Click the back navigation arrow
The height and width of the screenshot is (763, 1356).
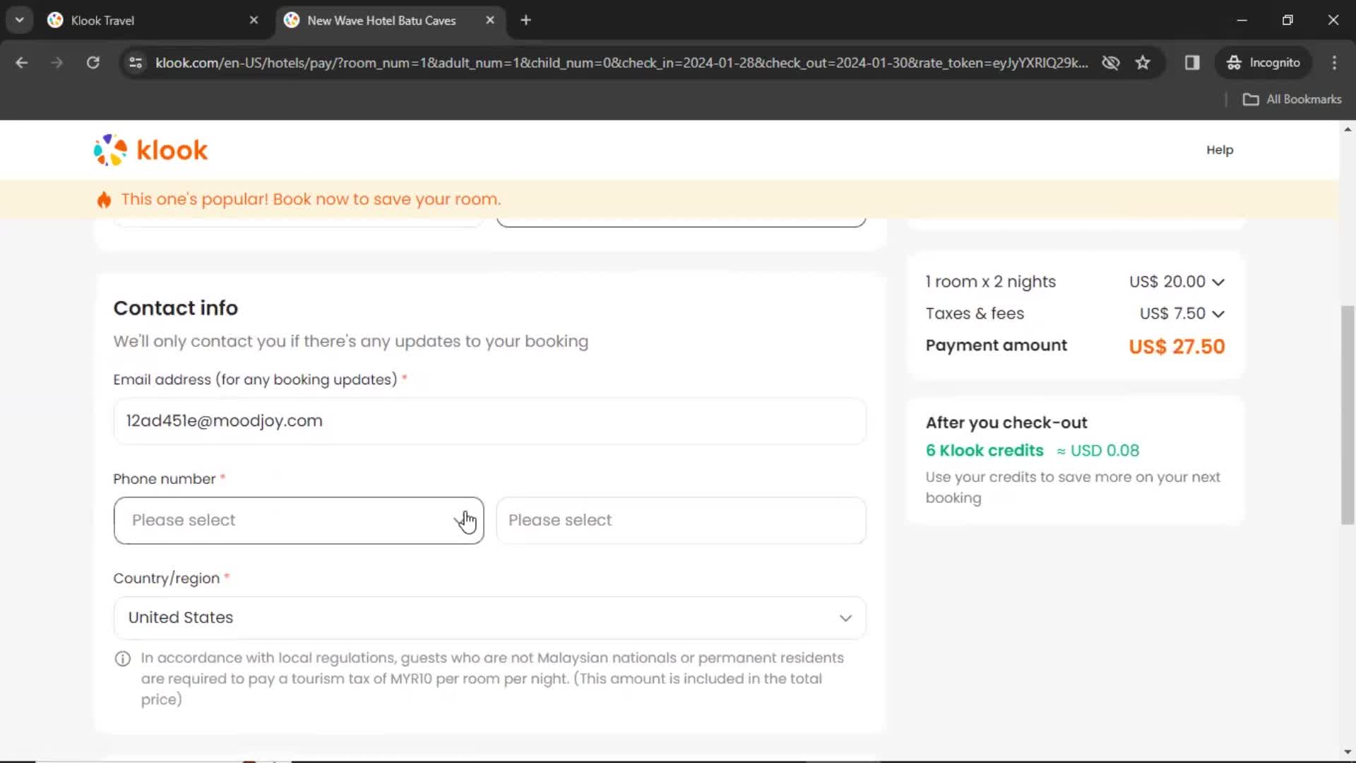tap(23, 62)
